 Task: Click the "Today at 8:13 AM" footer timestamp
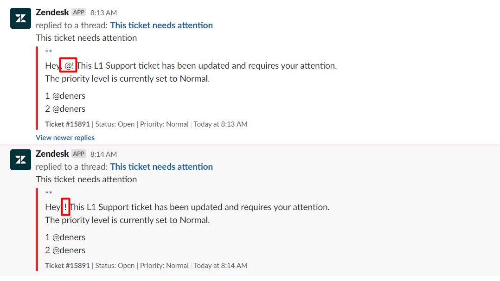pyautogui.click(x=220, y=124)
